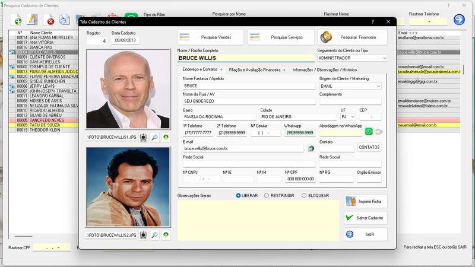The width and height of the screenshot is (475, 267).
Task: Select the BLOQUEAR radio option
Action: tap(304, 195)
